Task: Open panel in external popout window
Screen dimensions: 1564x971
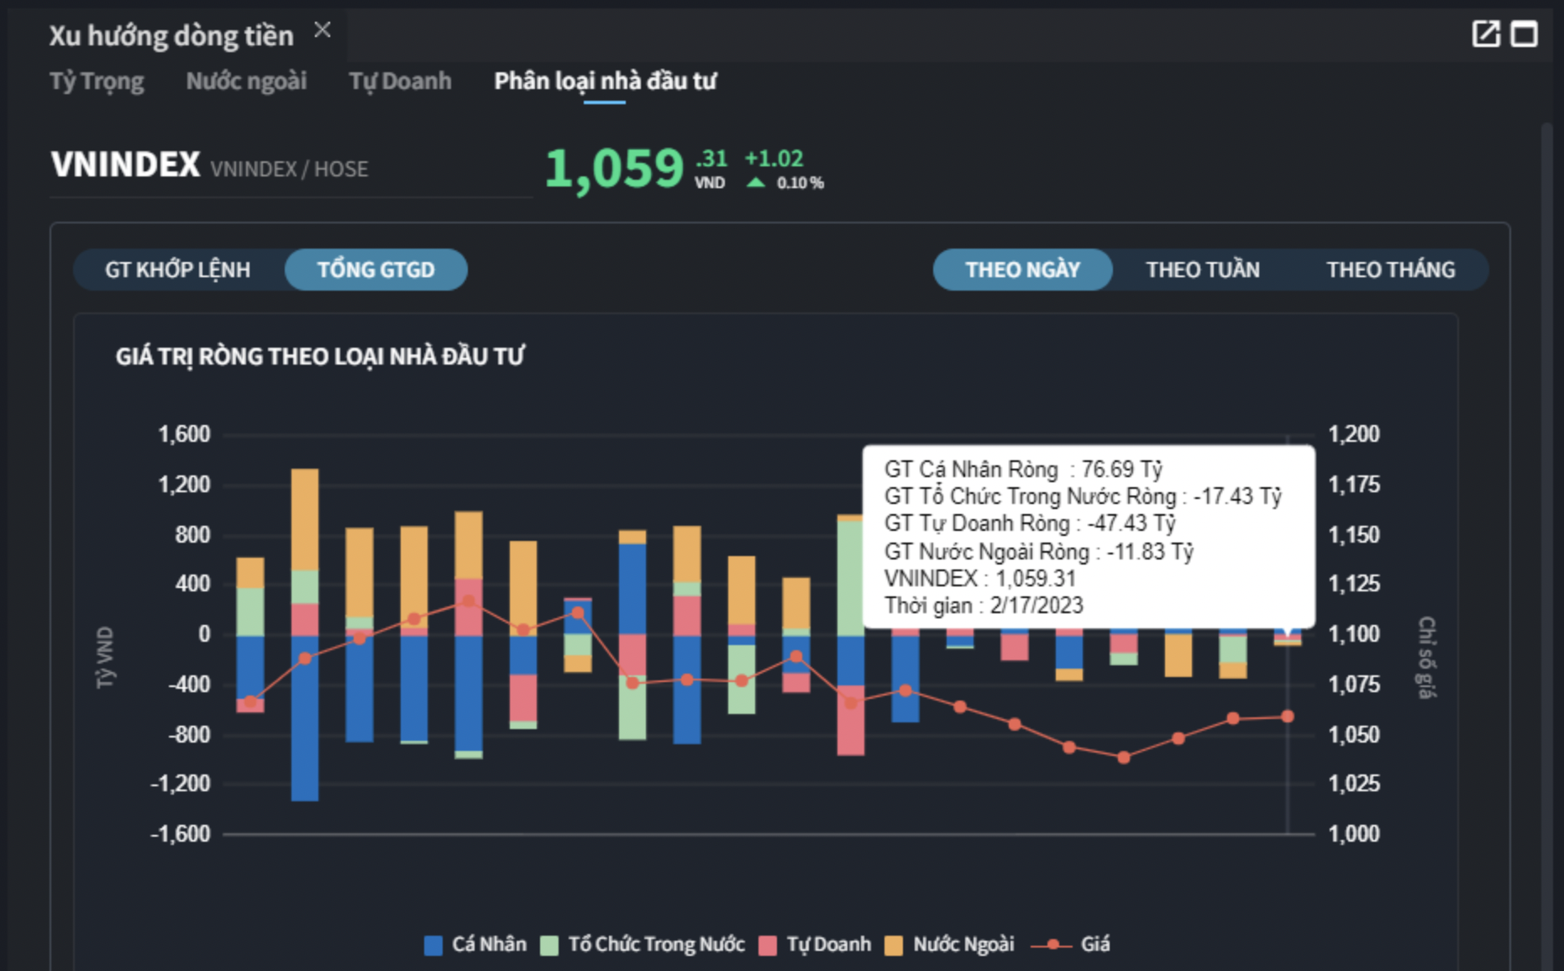Action: tap(1485, 34)
